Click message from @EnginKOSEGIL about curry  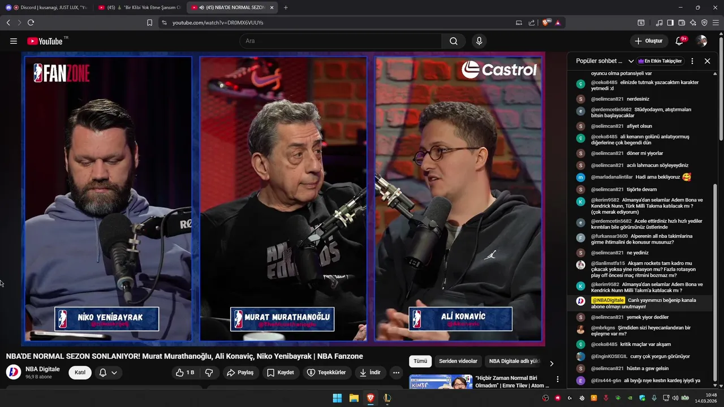640,357
